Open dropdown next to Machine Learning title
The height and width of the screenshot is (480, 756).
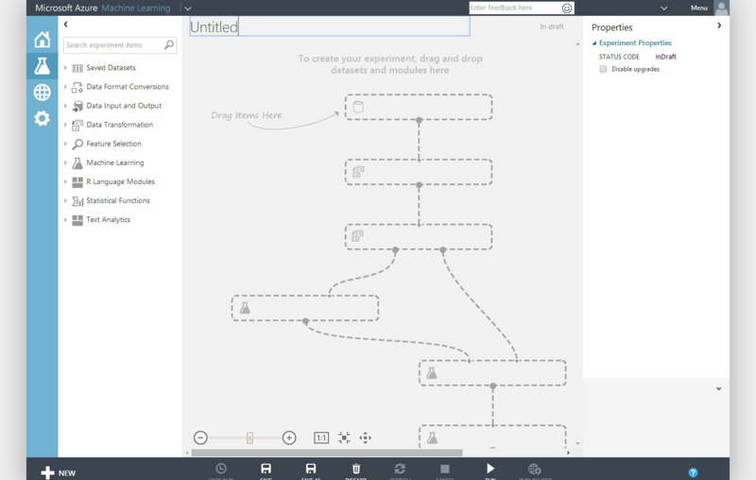pos(188,9)
